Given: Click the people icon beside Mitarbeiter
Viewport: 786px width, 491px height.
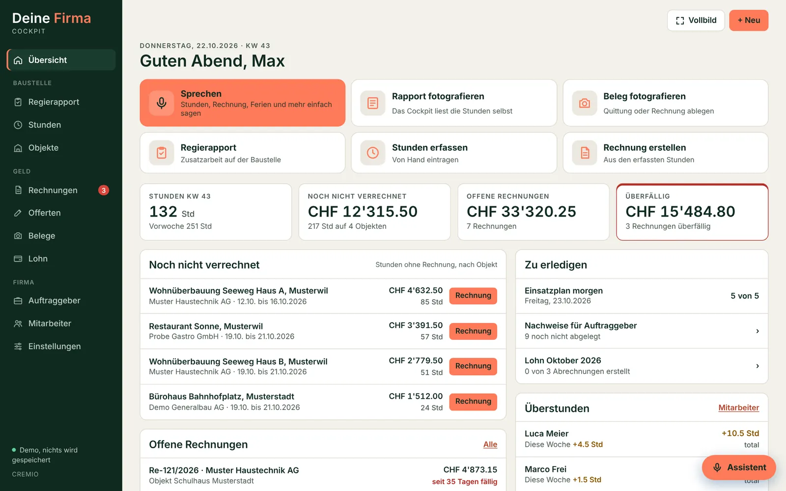Looking at the screenshot, I should pos(18,324).
